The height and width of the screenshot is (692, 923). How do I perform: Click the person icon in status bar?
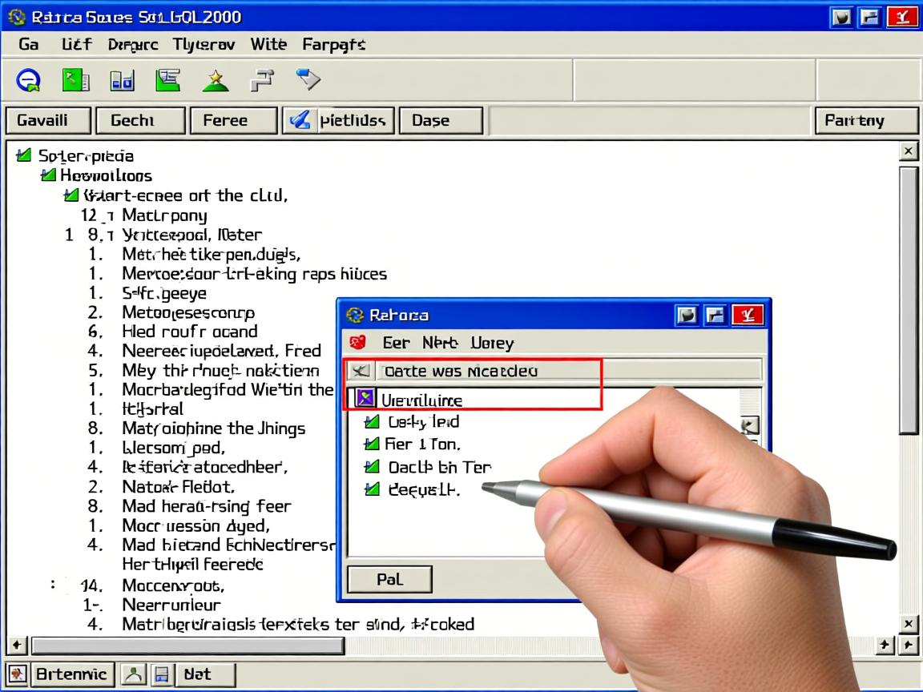point(132,674)
